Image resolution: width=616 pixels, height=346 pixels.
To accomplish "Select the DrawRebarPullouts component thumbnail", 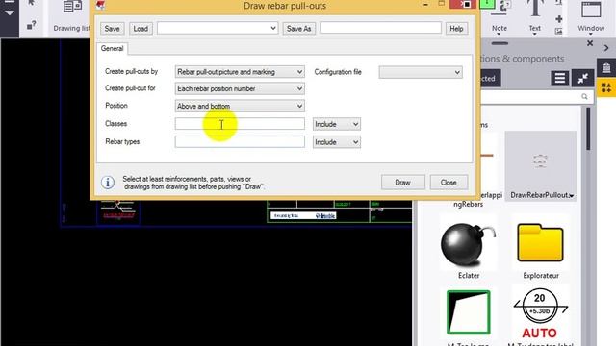I will click(541, 166).
